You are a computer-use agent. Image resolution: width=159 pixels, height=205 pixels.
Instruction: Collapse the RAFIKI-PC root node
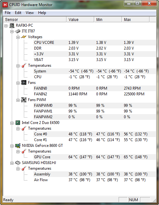[6, 26]
